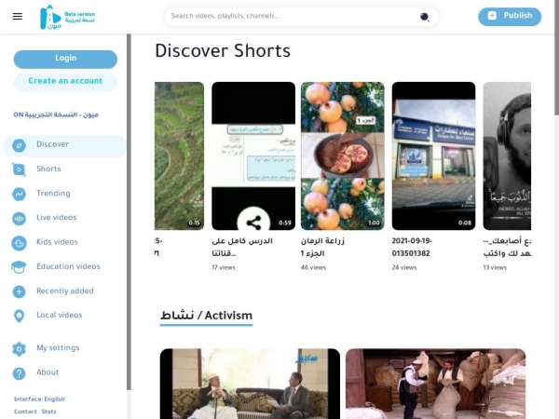Click the site logo

[67, 17]
